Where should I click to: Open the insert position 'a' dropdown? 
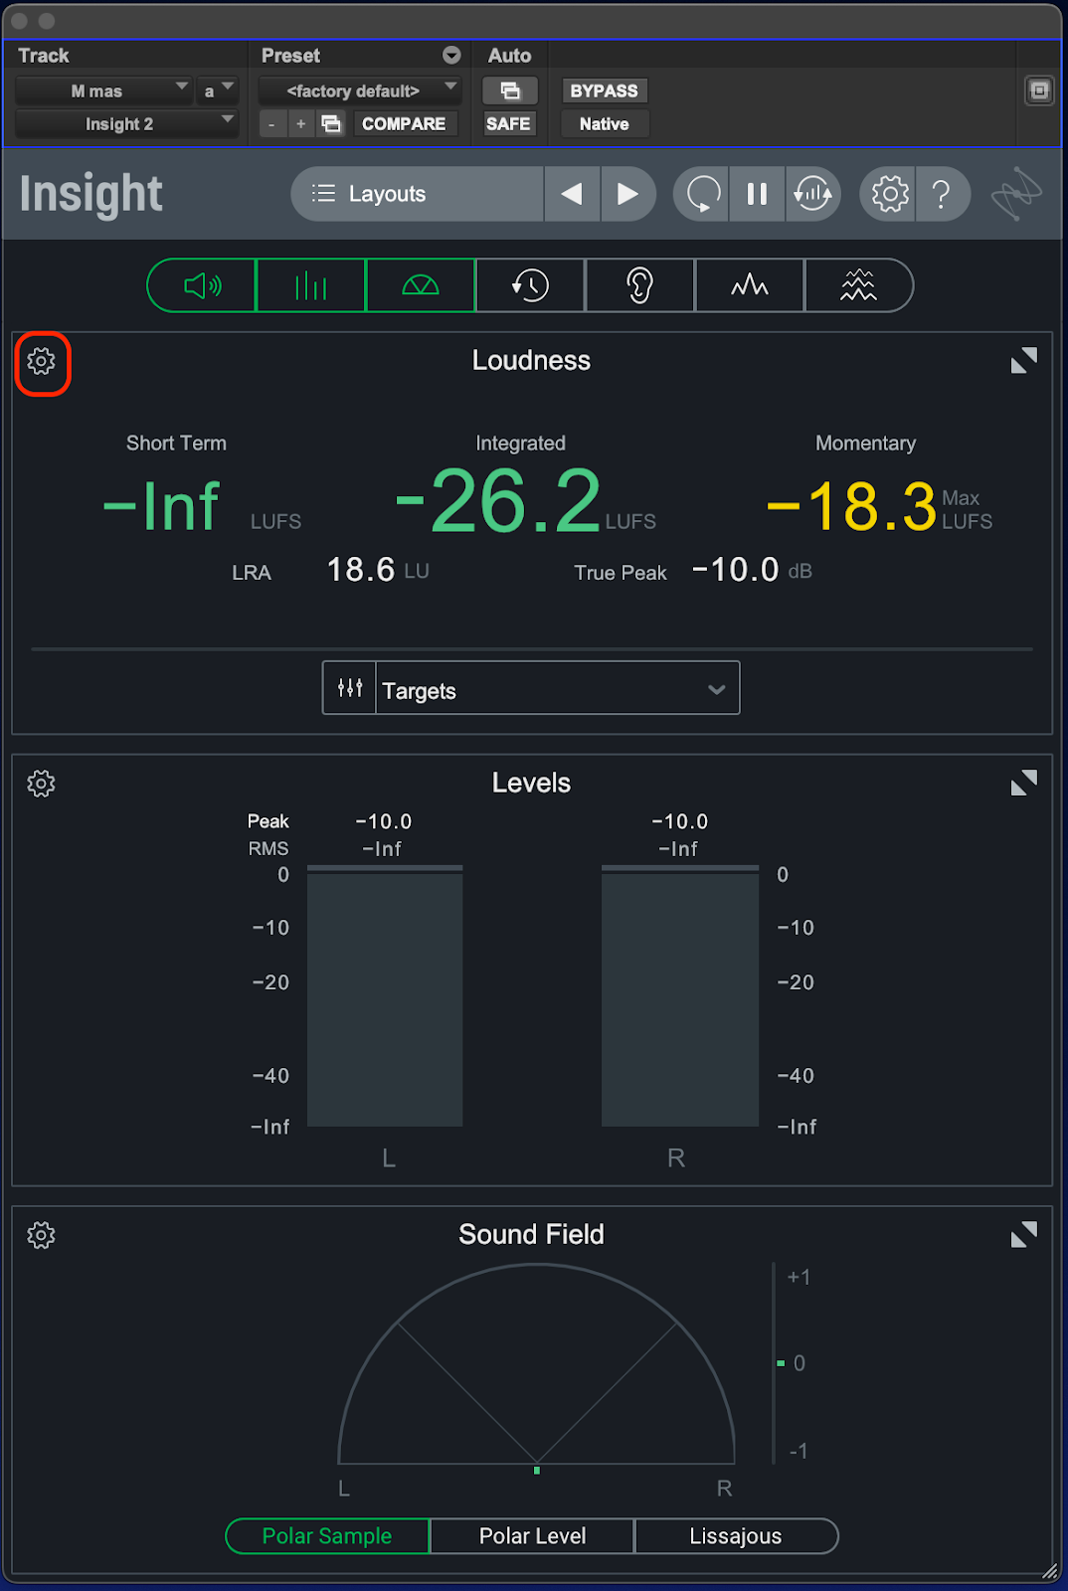pos(217,90)
